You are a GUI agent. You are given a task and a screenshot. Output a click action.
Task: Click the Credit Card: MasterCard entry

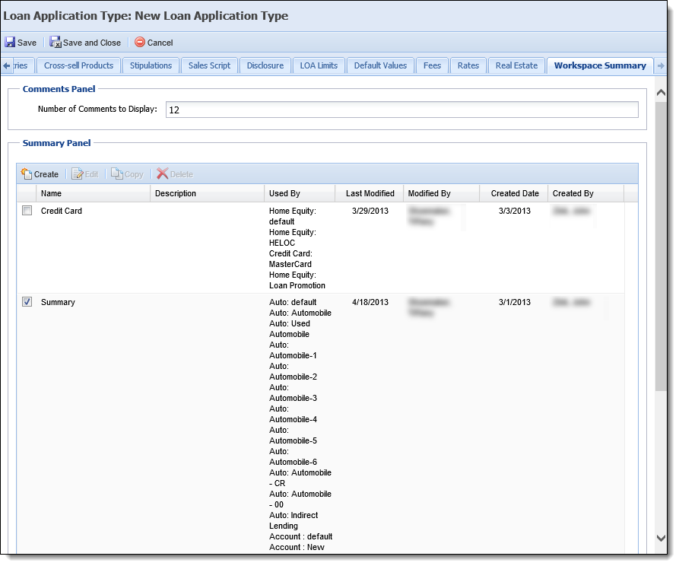pos(290,259)
